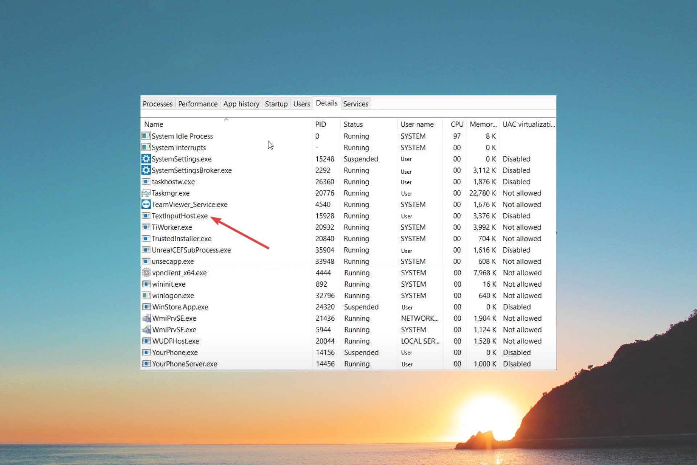This screenshot has width=697, height=465.
Task: Click memory value 22,780 K
Action: tap(482, 193)
